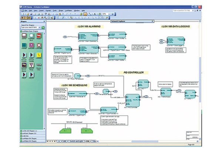
Task: Select the PID CONTROLLER heading text
Action: pos(134,72)
